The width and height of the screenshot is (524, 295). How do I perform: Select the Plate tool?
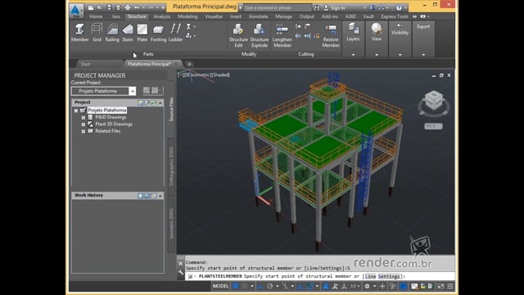(142, 33)
